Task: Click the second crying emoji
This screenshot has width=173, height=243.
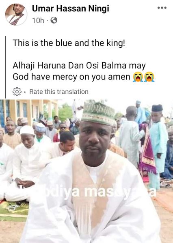Action: [149, 77]
